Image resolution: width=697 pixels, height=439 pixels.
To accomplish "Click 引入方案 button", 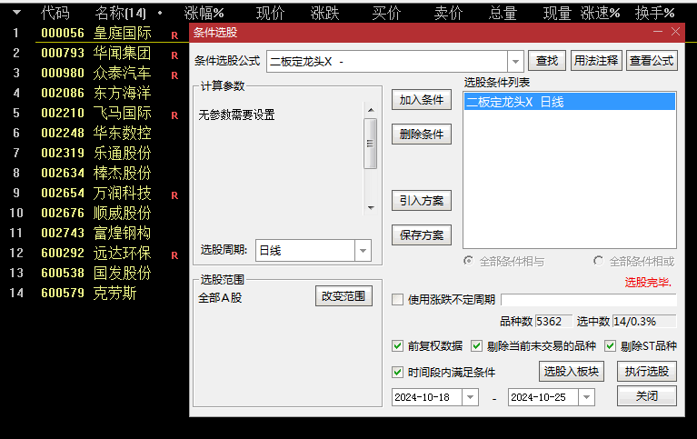I will 422,201.
